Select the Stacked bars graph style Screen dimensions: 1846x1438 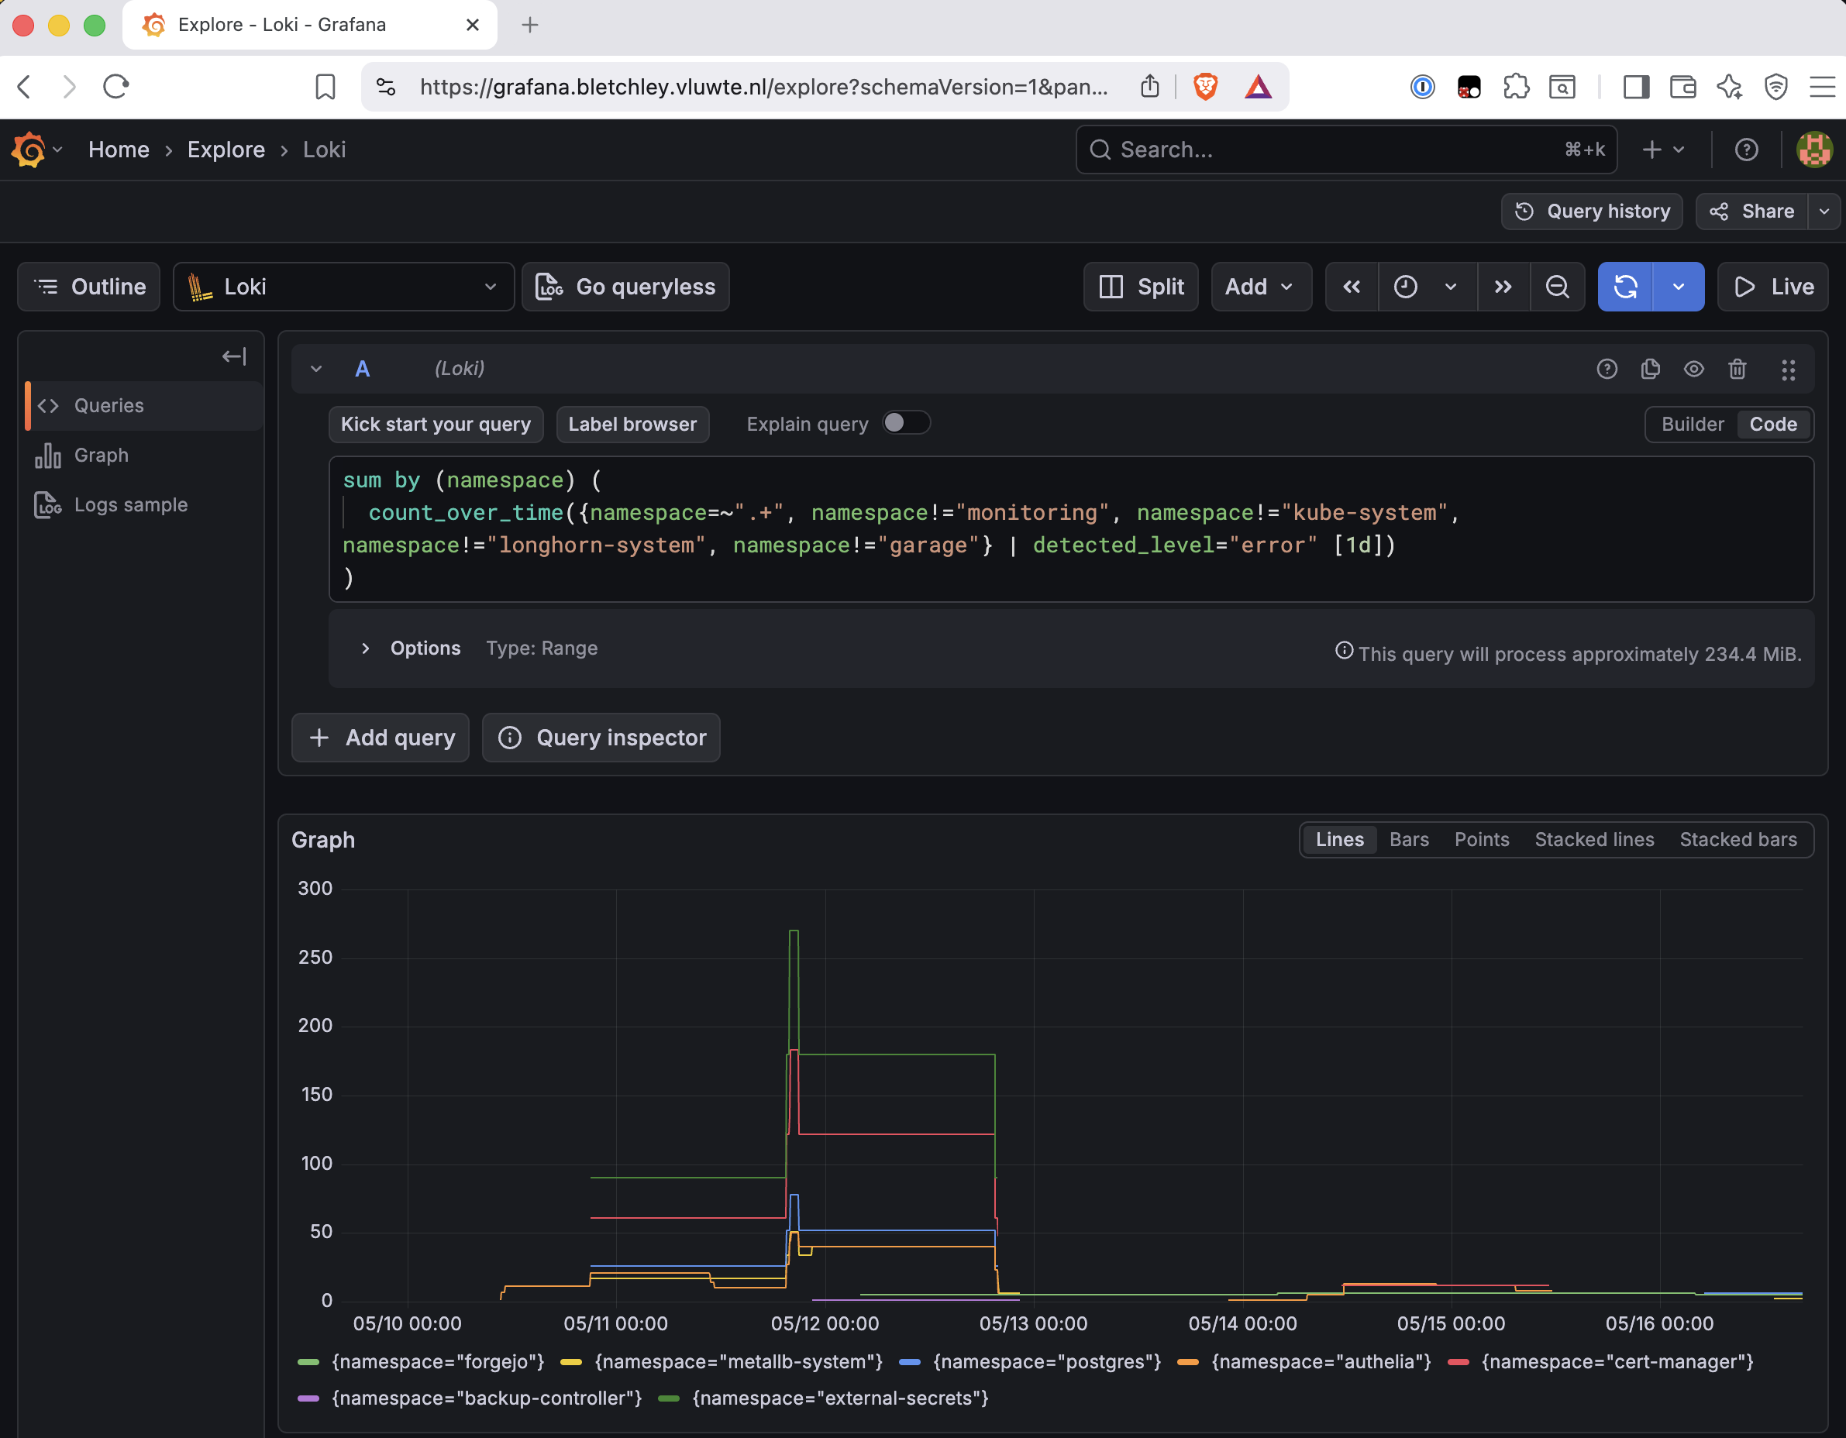[1738, 839]
